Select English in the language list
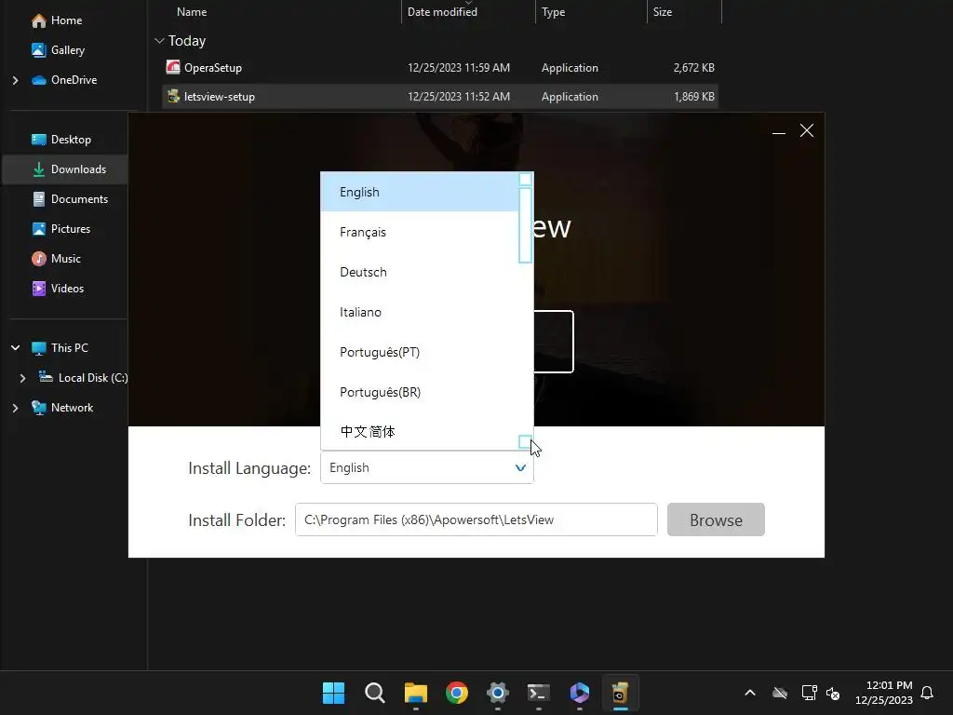The image size is (953, 715). [x=420, y=192]
